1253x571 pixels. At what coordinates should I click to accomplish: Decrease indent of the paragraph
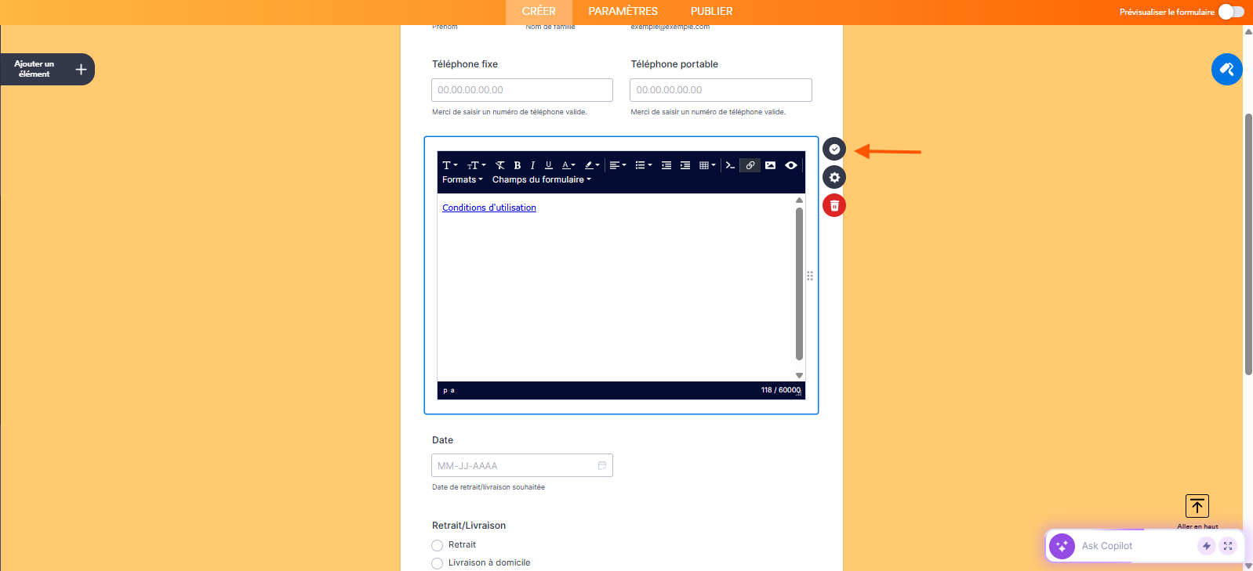coord(666,165)
